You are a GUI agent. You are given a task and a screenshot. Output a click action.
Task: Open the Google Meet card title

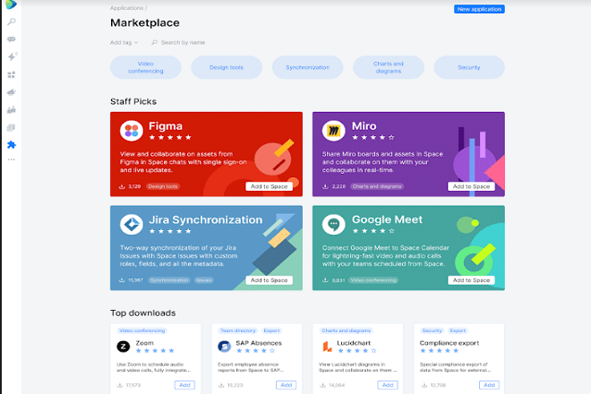387,219
